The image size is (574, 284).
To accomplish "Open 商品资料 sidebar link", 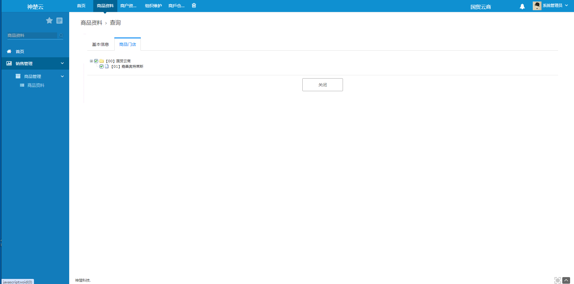I will [36, 85].
